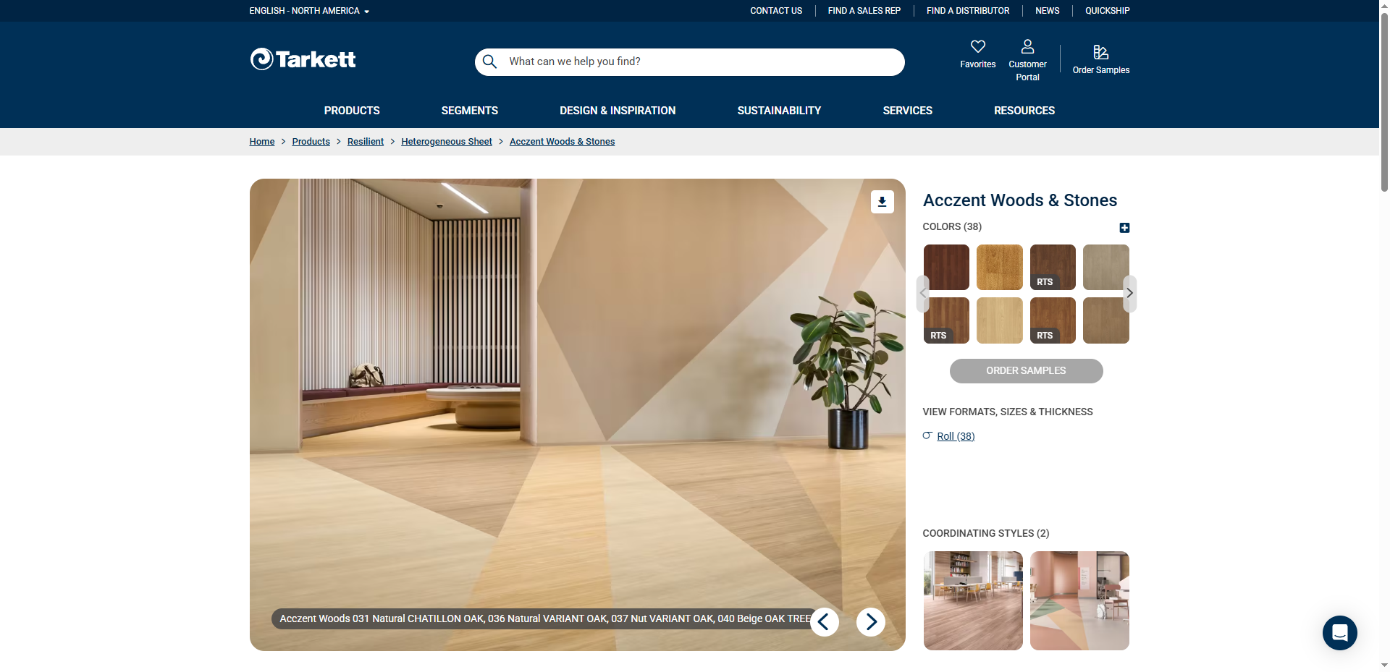
Task: Open FIND A DISTRIBUTOR link
Action: tap(968, 11)
